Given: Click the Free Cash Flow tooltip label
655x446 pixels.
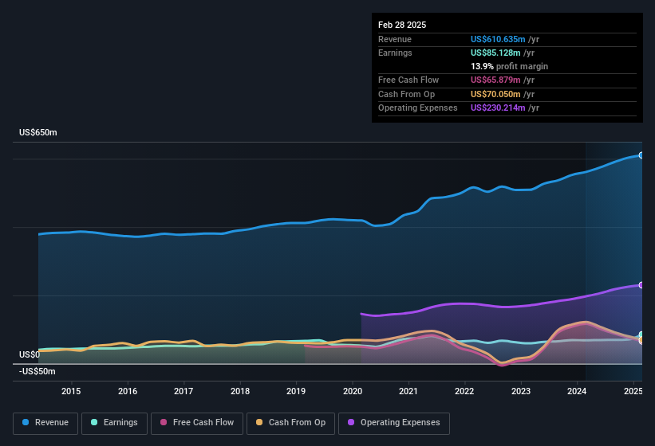Looking at the screenshot, I should coord(408,80).
